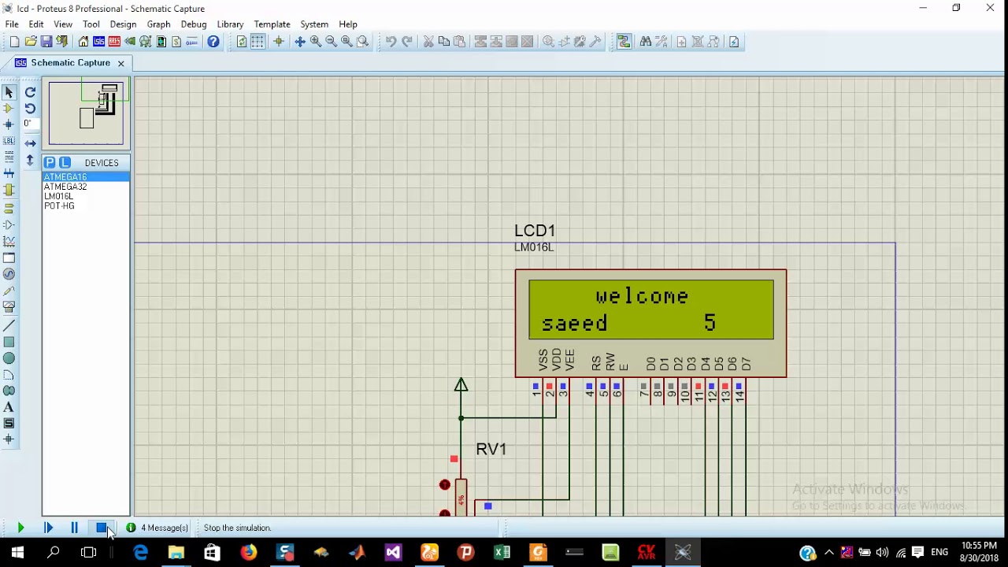Zoom to a selected area
This screenshot has height=567, width=1008.
pyautogui.click(x=362, y=42)
